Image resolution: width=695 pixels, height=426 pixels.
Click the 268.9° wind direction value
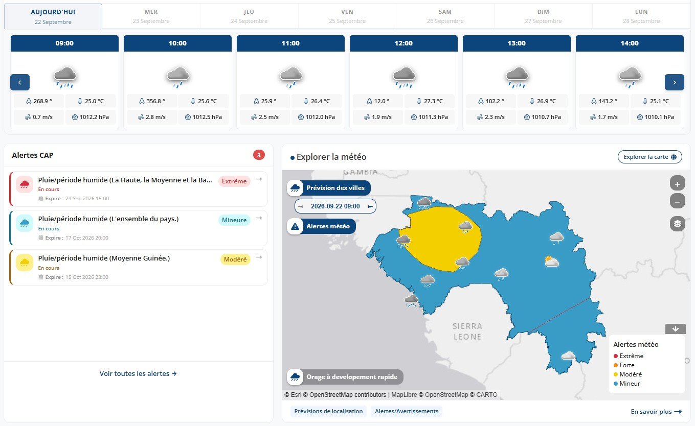(38, 101)
